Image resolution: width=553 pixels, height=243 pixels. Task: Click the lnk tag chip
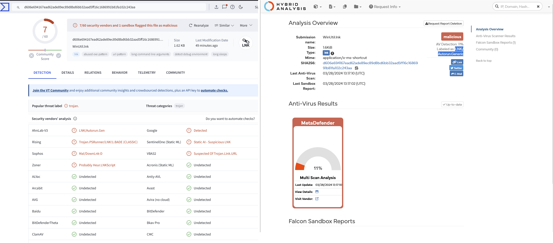coord(76,54)
